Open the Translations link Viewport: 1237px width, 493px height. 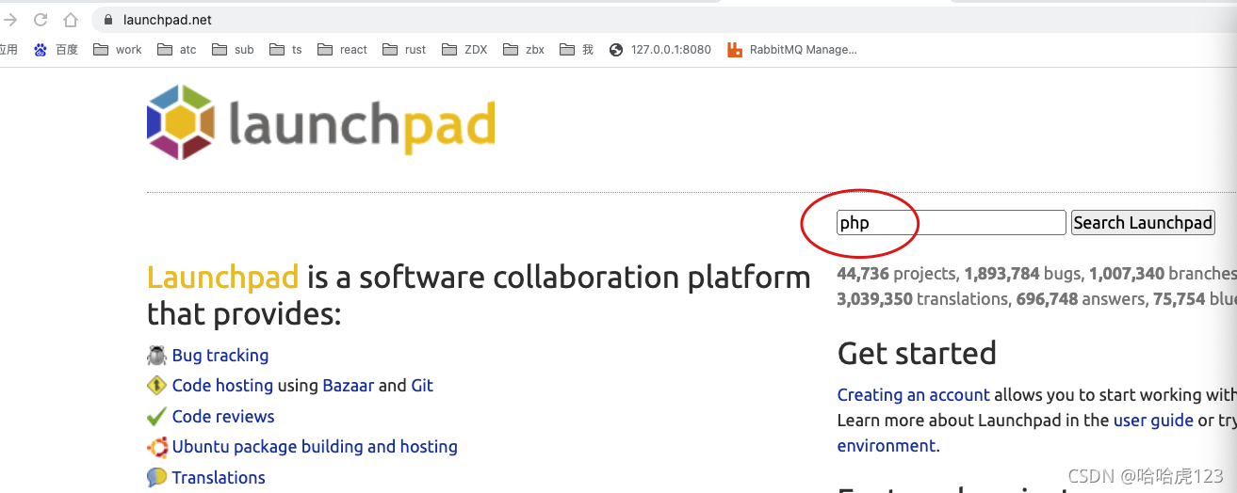[x=219, y=478]
